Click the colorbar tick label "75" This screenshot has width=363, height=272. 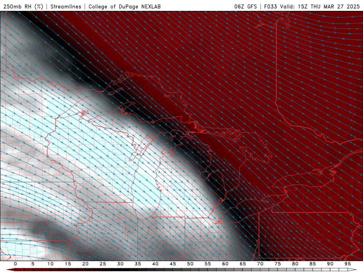click(x=278, y=264)
